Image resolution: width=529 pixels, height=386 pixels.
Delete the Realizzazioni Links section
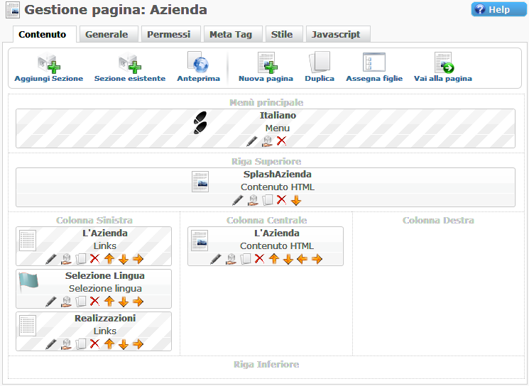tap(95, 343)
